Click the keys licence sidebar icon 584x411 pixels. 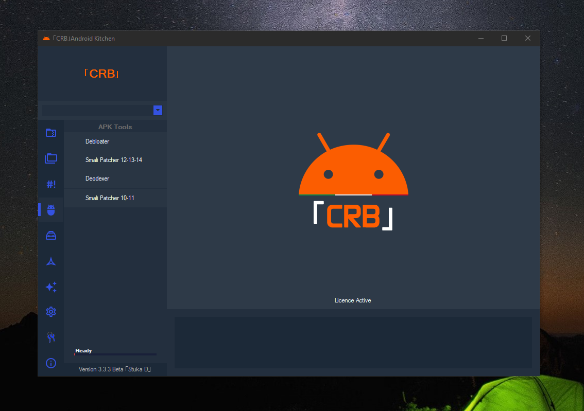(x=51, y=337)
